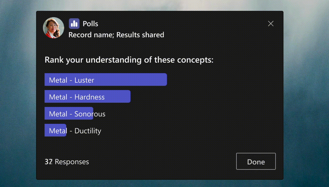Click the "Polls" title label
Image resolution: width=329 pixels, height=187 pixels.
(90, 24)
